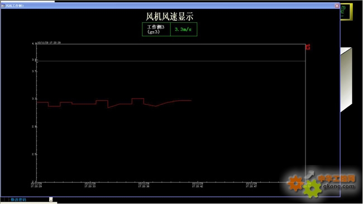The height and width of the screenshot is (204, 363).
Task: Open the gkong.com watermark link
Action: tap(338, 186)
